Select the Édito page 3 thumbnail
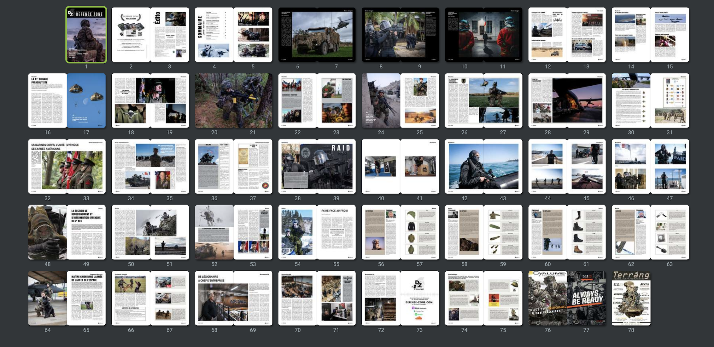The width and height of the screenshot is (714, 347). click(169, 35)
